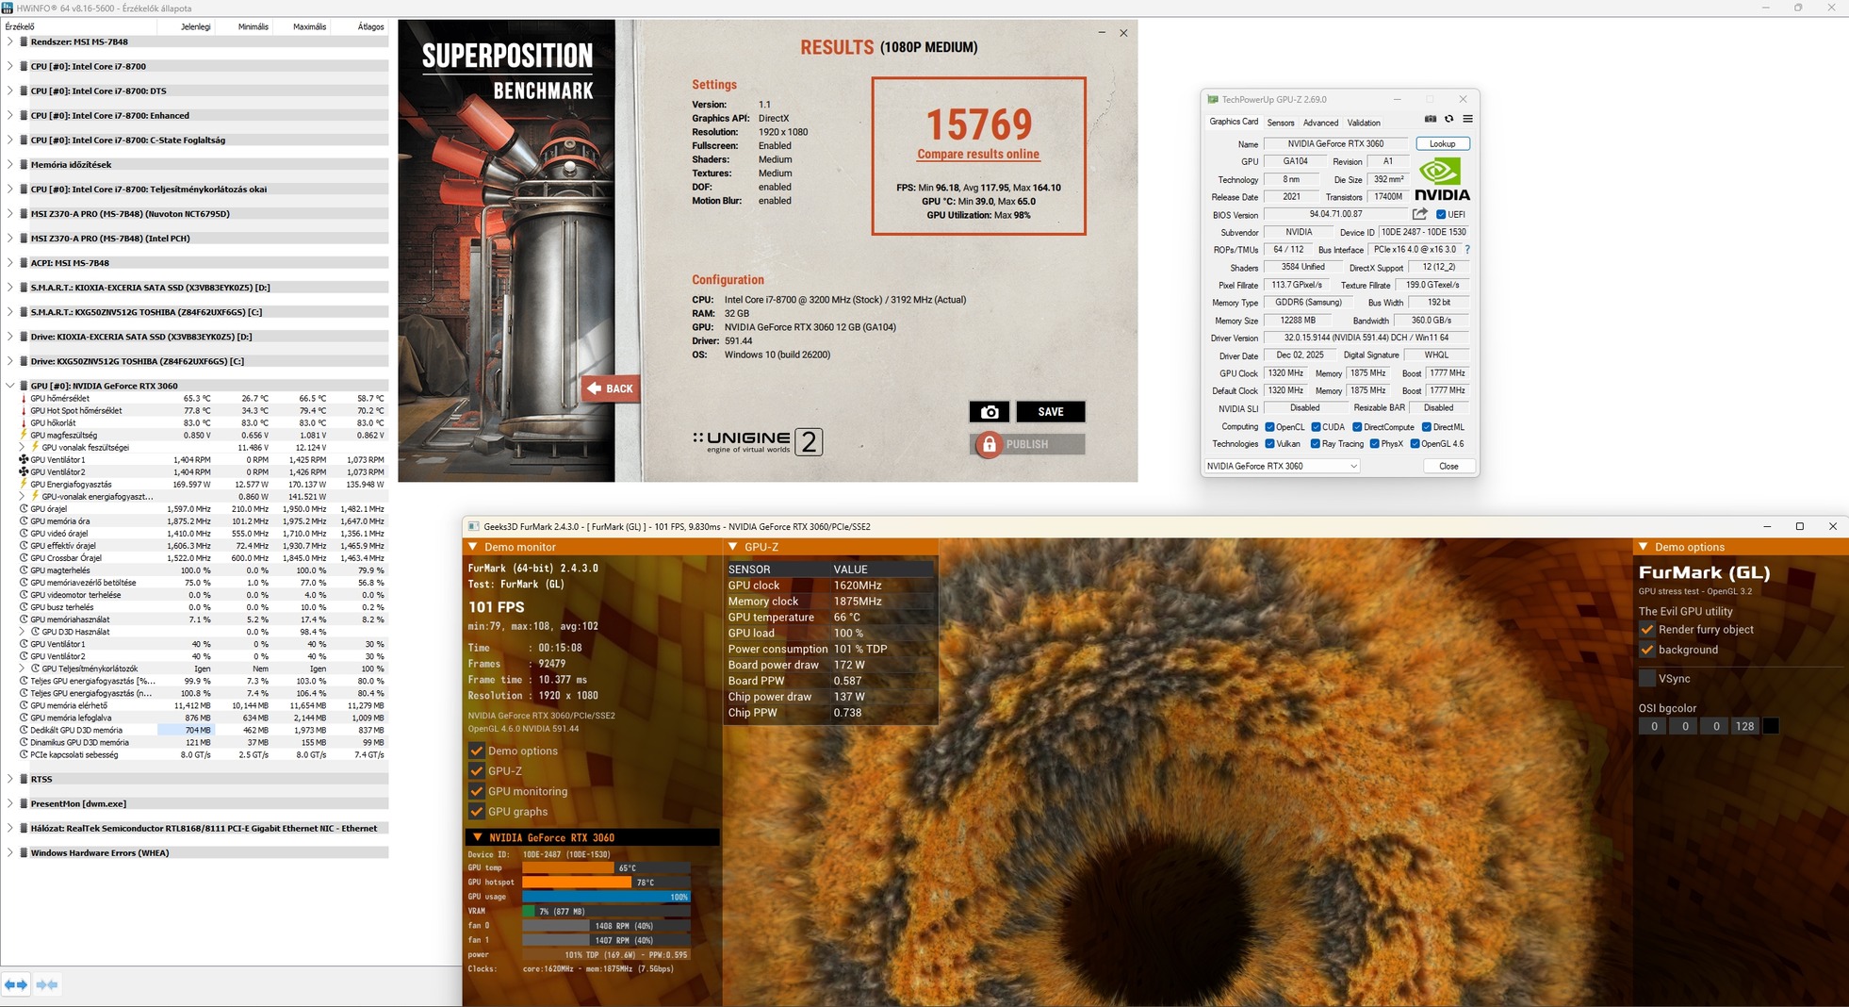This screenshot has height=1007, width=1849.
Task: Click the OSI bgcolor black color swatch
Action: point(1771,726)
